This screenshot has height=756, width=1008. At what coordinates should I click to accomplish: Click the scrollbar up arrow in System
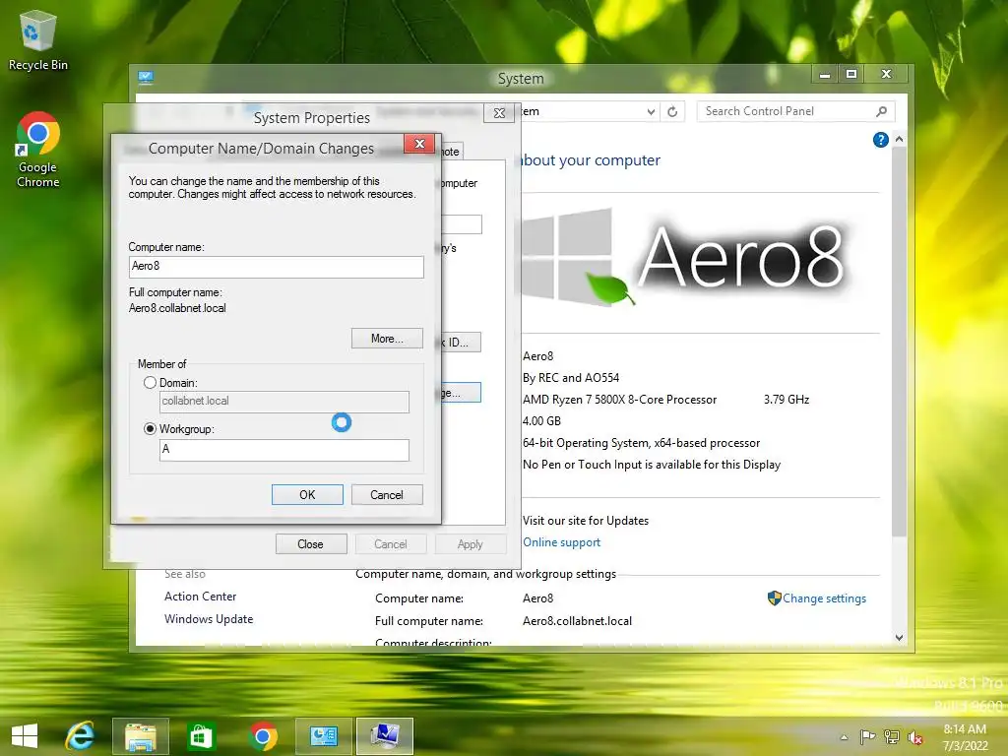coord(900,139)
